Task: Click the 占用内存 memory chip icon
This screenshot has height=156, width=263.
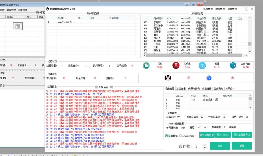Action: point(233,65)
